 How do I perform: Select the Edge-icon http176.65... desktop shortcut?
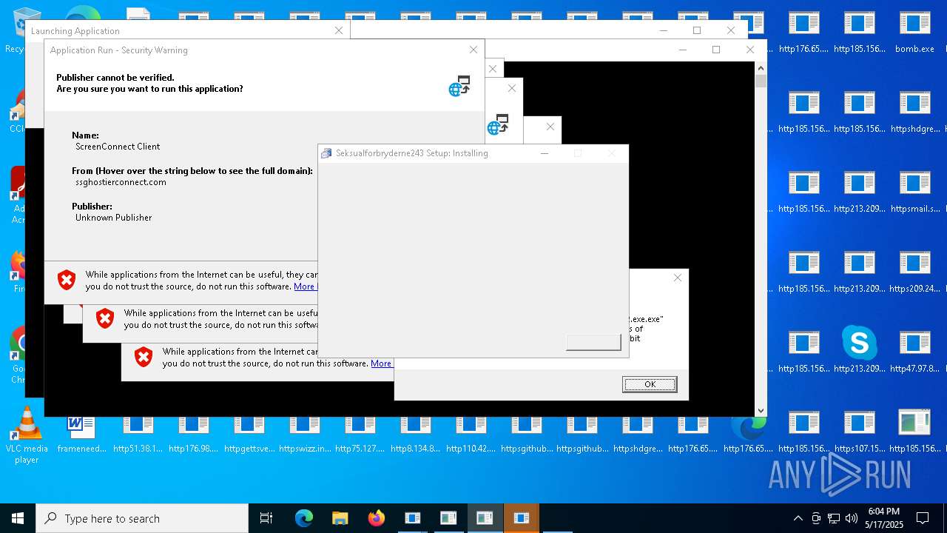click(x=748, y=432)
